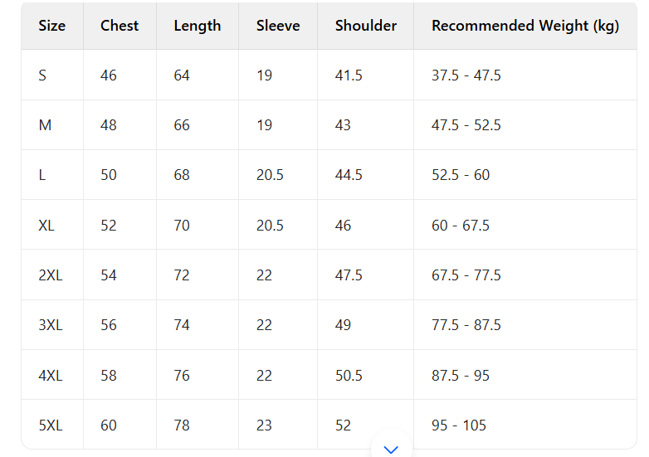
Task: Select the 4XL size row label
Action: [51, 376]
